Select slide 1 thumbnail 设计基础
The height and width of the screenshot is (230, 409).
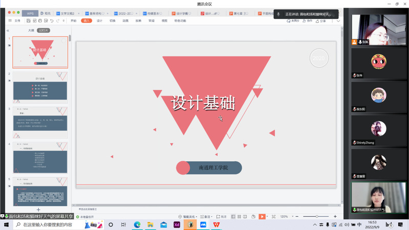40,52
